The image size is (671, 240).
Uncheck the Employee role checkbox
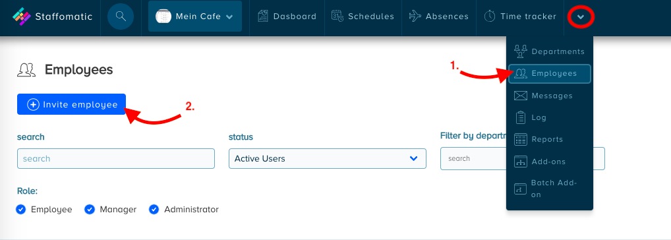pyautogui.click(x=20, y=210)
